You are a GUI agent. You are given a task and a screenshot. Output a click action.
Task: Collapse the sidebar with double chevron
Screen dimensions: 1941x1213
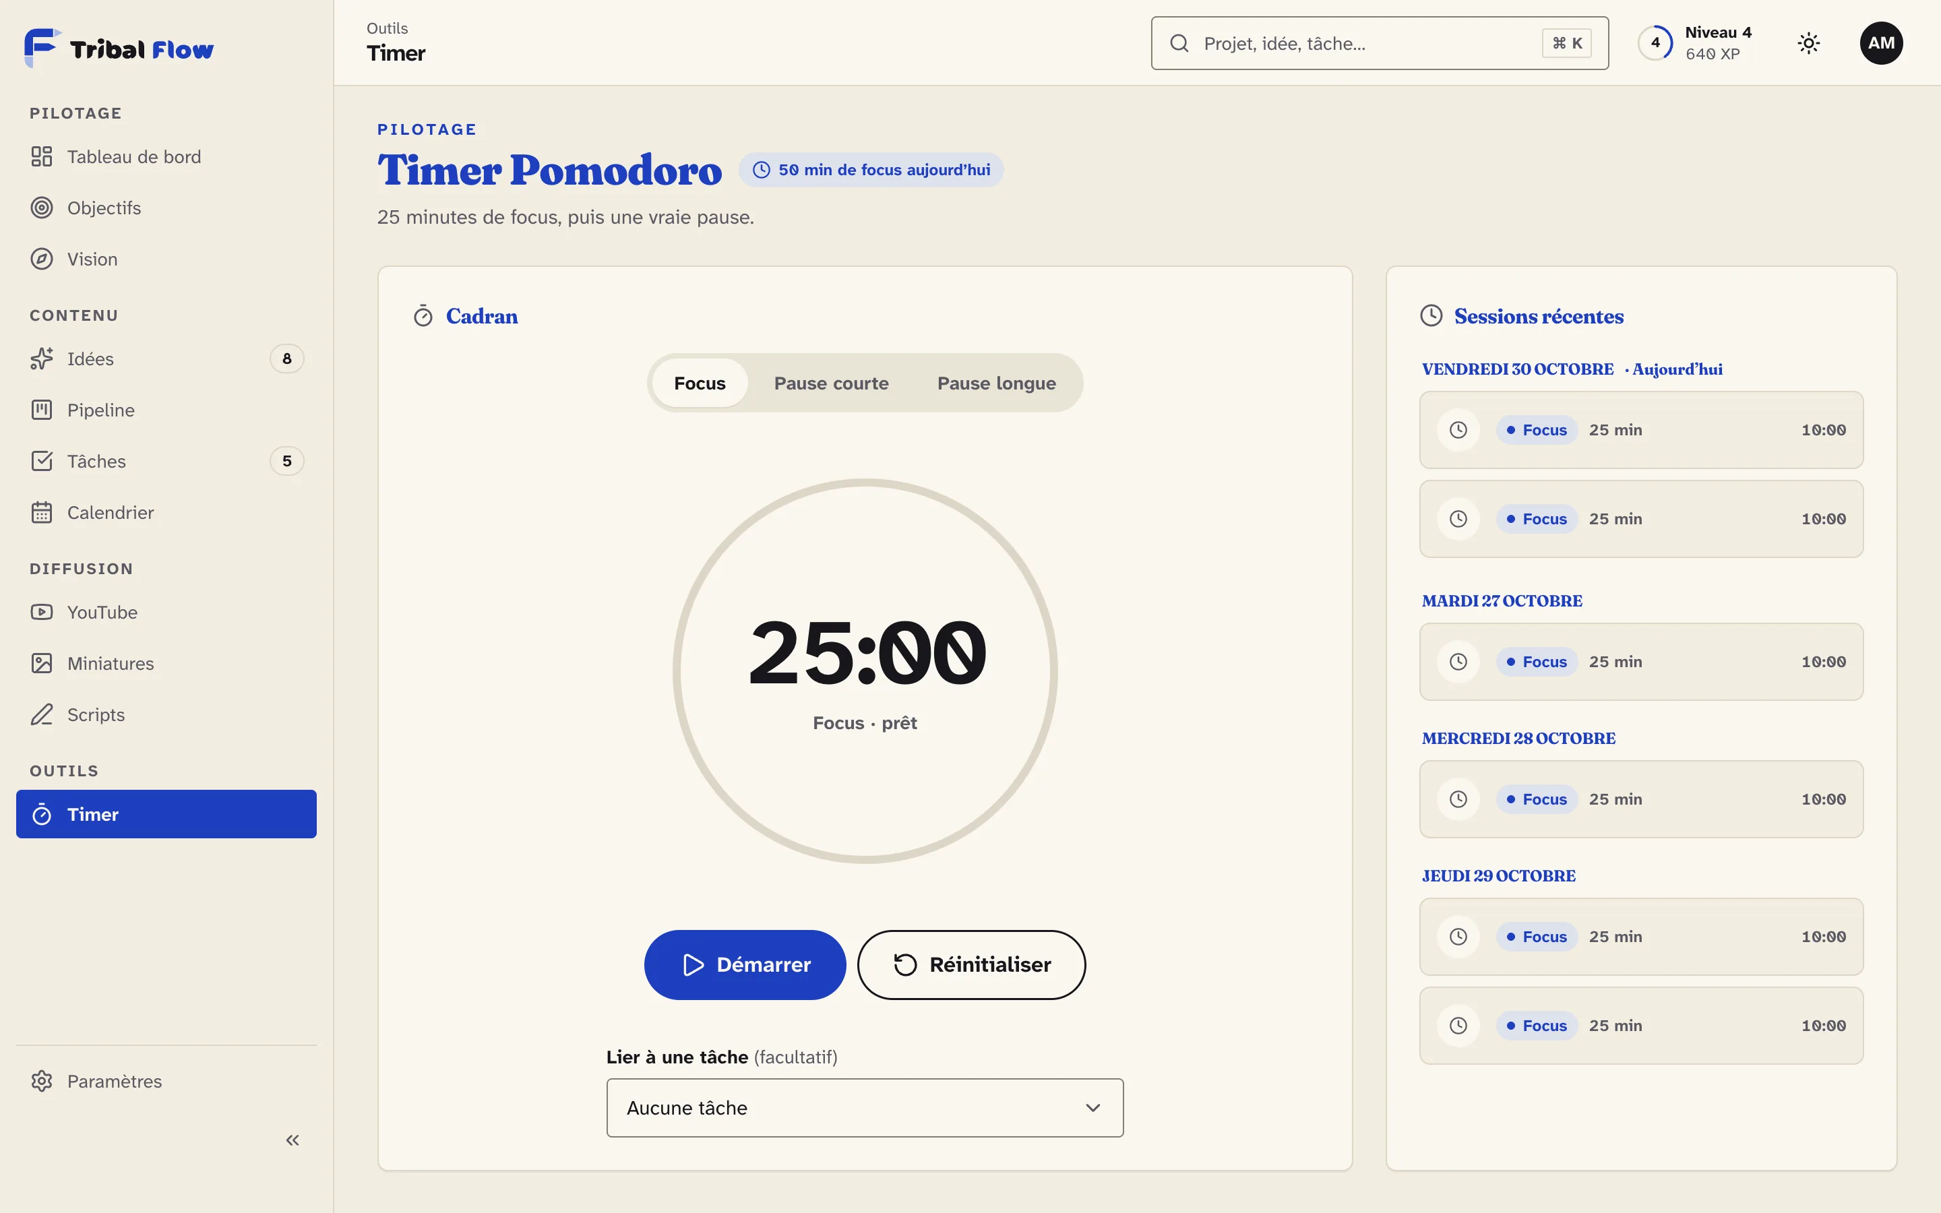[292, 1140]
